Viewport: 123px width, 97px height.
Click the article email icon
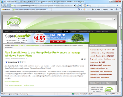(84, 59)
